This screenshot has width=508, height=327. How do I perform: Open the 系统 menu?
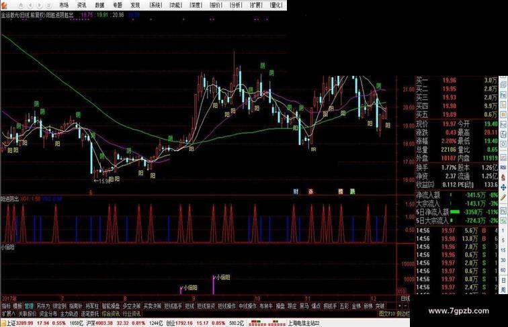155,5
